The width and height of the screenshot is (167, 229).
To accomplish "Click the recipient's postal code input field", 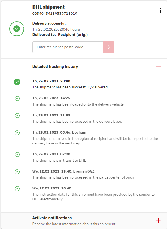I will point(68,47).
